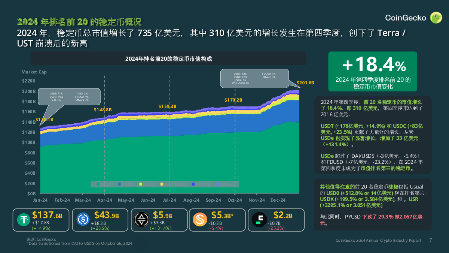
Task: Click the +18.4% green summary box
Action: [372, 71]
